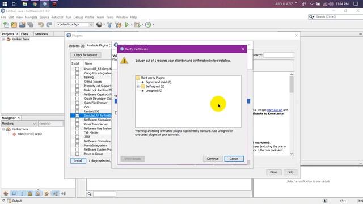Toggle Show Inner Classes in Navigator
The image size is (363, 204).
coord(38,193)
